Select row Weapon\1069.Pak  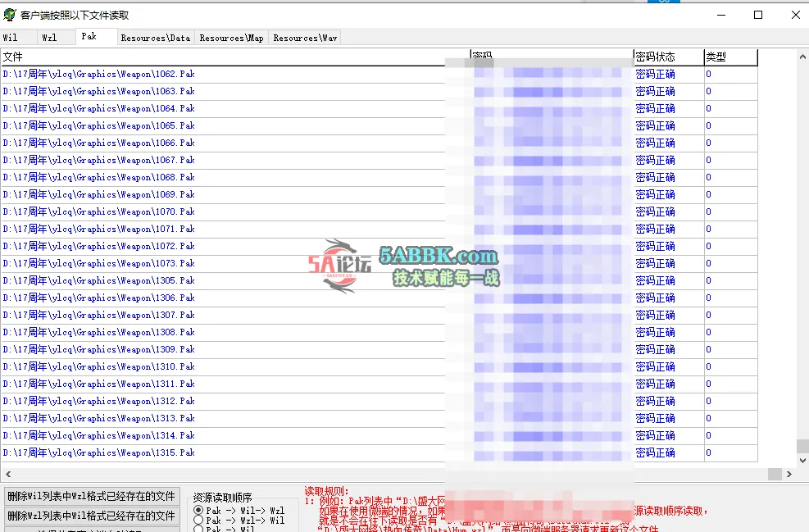[x=380, y=194]
